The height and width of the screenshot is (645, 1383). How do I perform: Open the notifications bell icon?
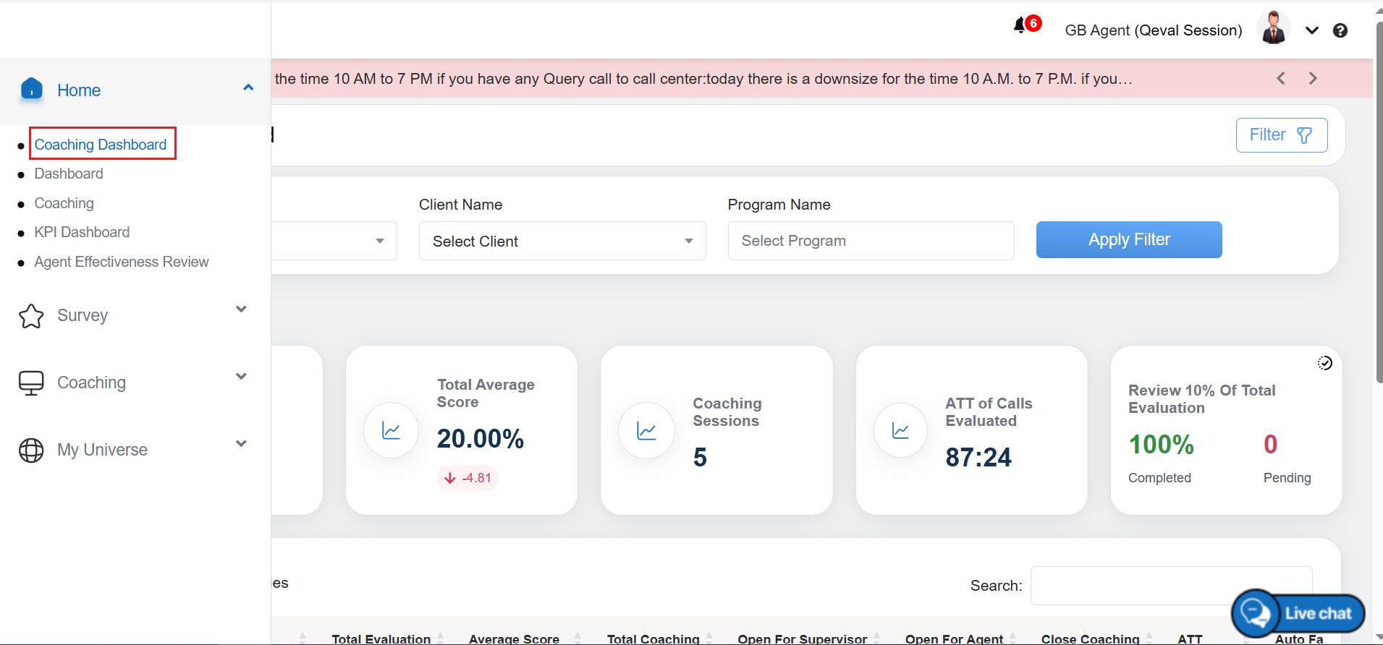(1020, 26)
